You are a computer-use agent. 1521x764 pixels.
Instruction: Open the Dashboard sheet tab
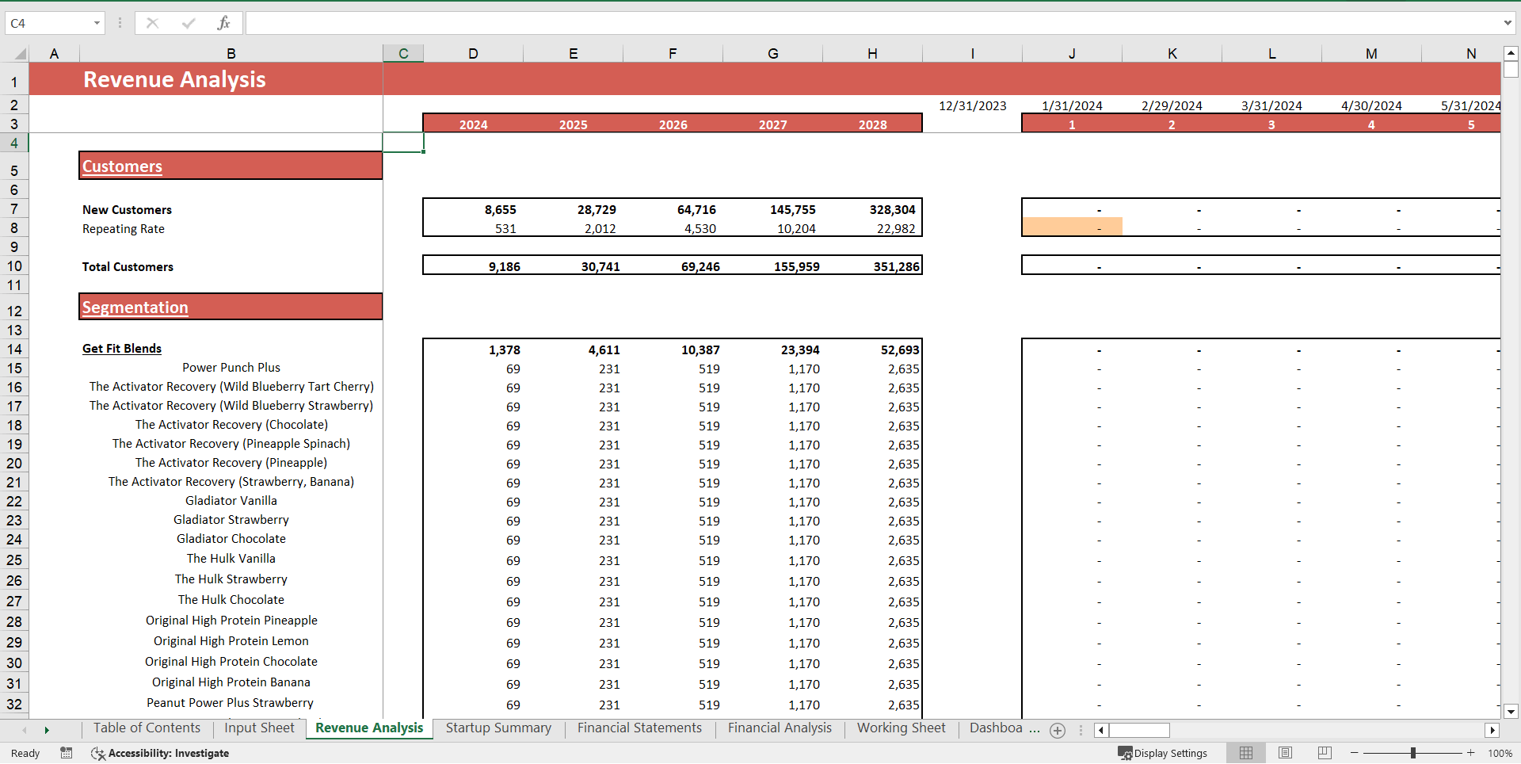pos(995,728)
